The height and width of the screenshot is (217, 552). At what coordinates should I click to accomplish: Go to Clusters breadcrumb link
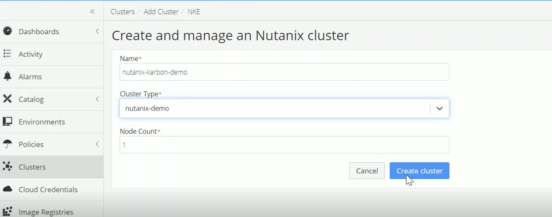tap(122, 12)
